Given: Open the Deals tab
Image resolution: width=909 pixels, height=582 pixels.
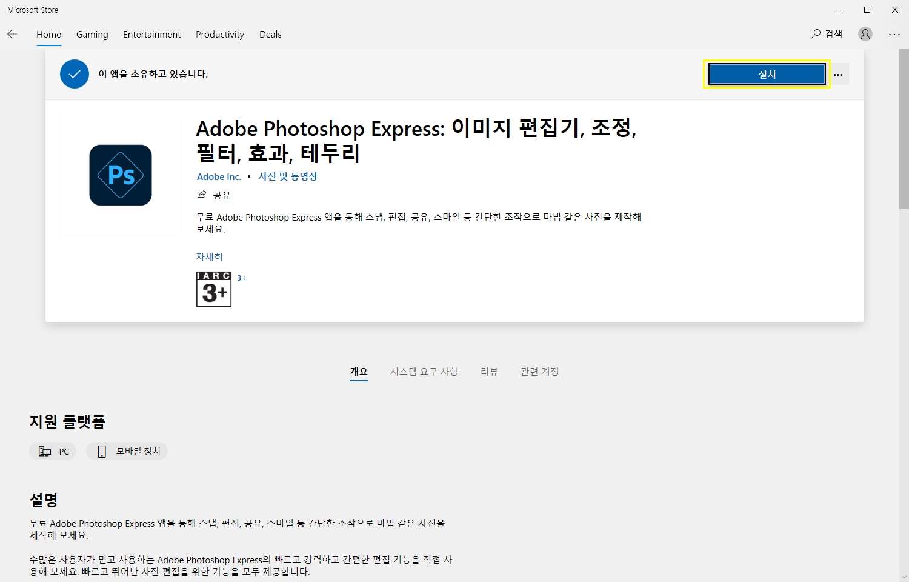Looking at the screenshot, I should tap(270, 35).
